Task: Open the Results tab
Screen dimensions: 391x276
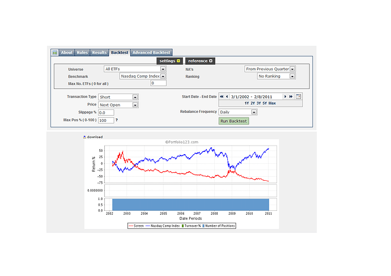Action: tap(99, 53)
